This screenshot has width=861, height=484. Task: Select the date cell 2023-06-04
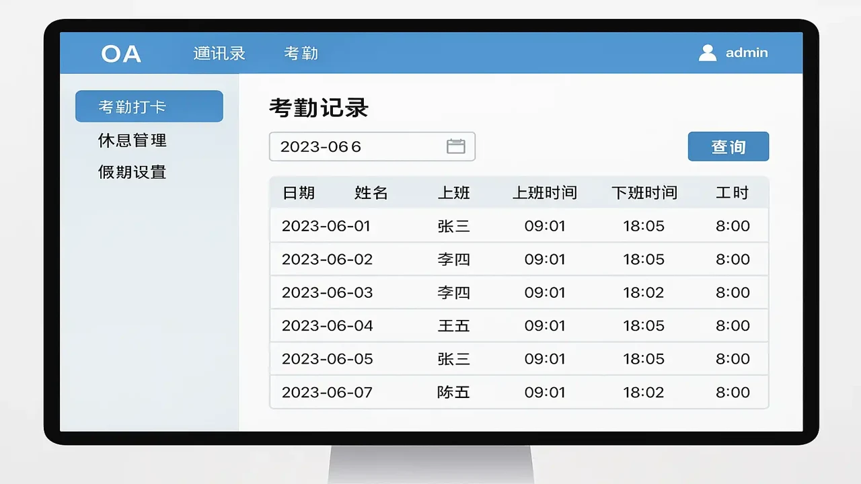[x=328, y=325]
